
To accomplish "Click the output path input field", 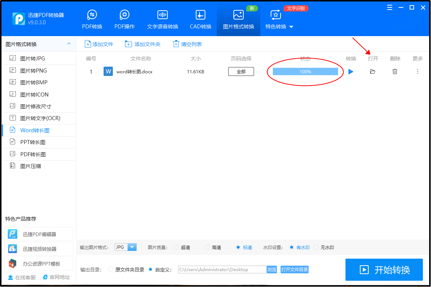I will coord(222,270).
